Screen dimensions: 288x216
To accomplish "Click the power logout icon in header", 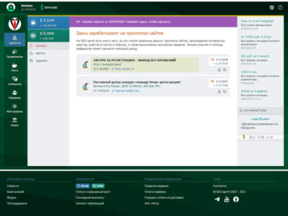I will pos(280,7).
